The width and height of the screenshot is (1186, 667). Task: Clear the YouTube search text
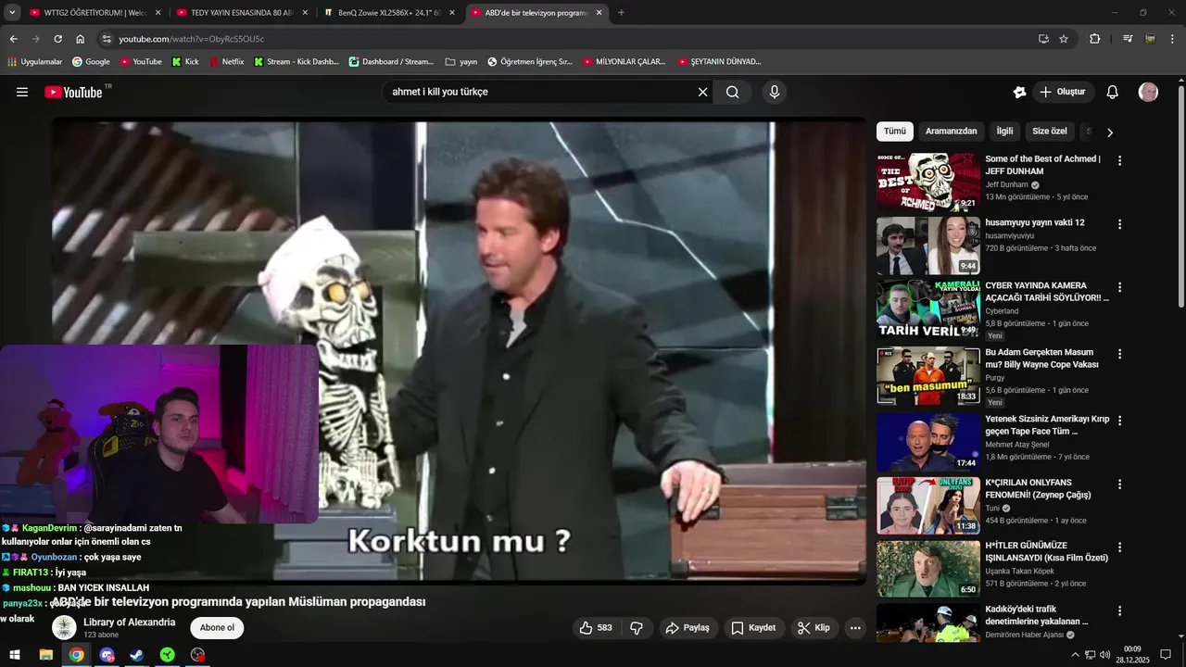coord(702,92)
